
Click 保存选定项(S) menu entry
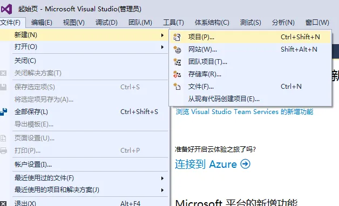(84, 87)
